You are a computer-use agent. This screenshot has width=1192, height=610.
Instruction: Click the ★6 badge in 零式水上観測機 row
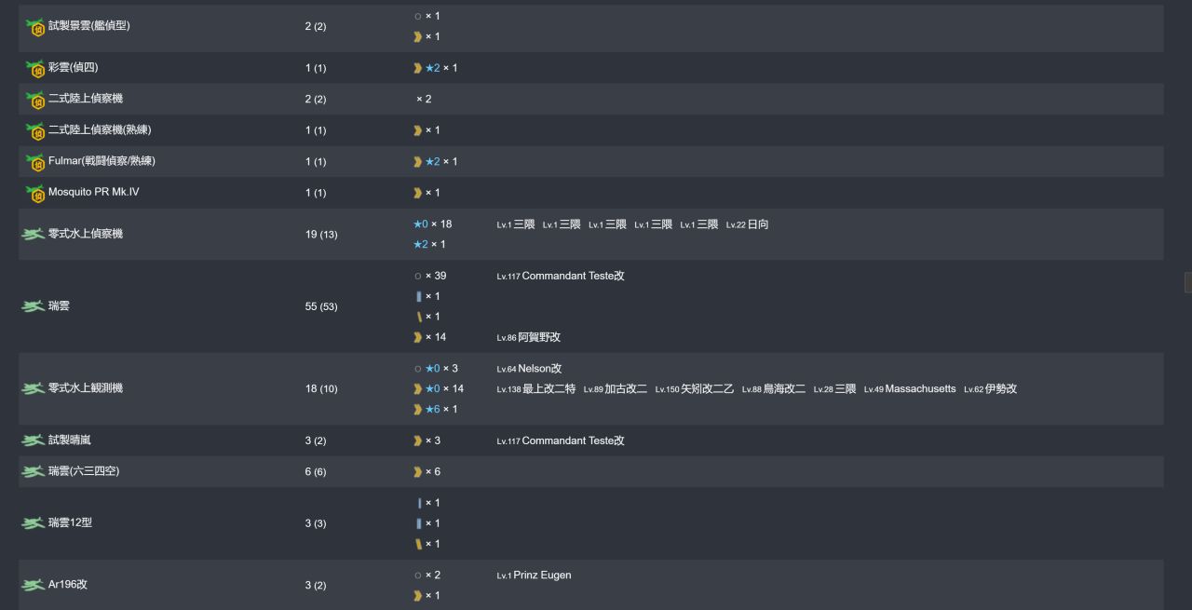432,410
